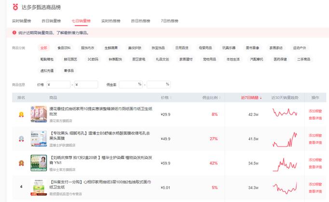
Task: Choose the 鲜花园艺 category
Action: coord(70,59)
